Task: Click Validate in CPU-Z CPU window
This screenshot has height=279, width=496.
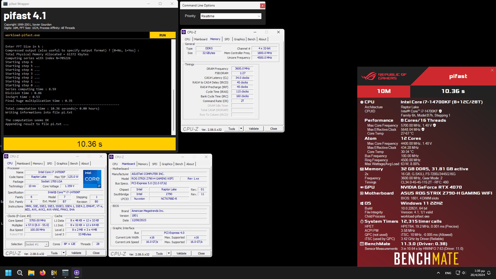Action: click(76, 253)
